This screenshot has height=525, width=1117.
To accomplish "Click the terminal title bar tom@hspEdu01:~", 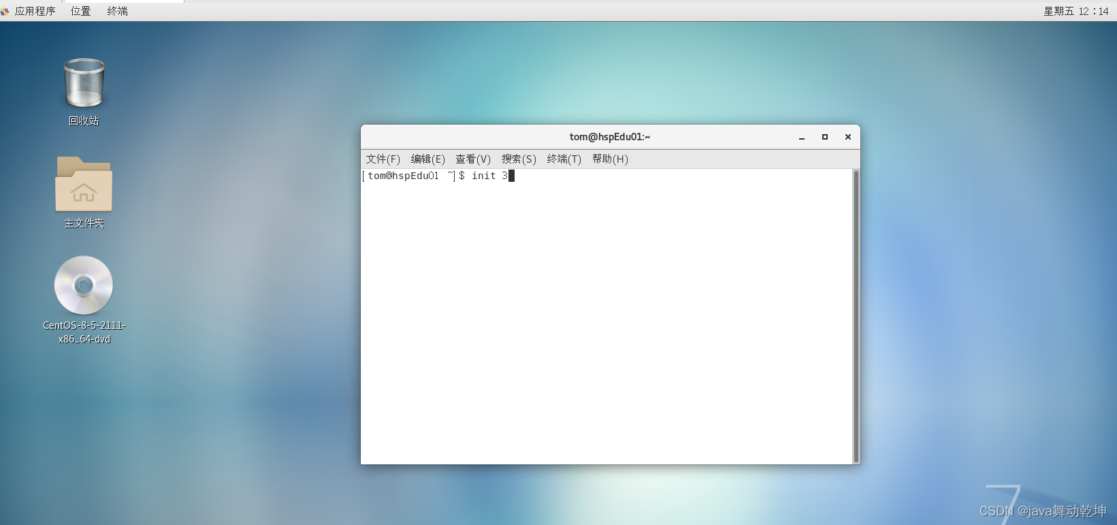I will 610,137.
